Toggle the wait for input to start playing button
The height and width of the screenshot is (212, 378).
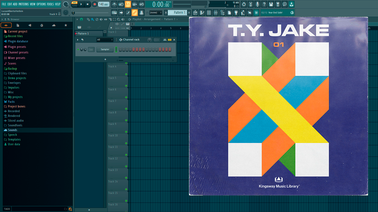121,4
